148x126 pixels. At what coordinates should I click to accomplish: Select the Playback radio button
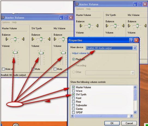74,59
